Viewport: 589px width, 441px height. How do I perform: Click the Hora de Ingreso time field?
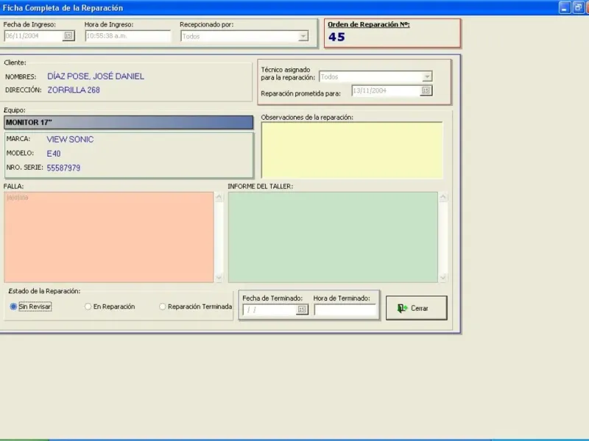pos(127,35)
